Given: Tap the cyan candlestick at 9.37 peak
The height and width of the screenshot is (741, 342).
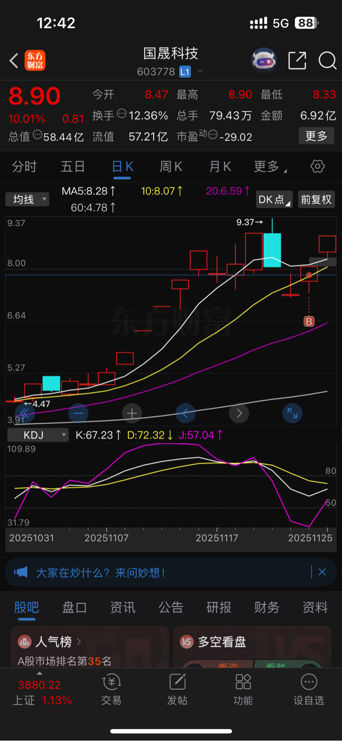Looking at the screenshot, I should coord(272,250).
